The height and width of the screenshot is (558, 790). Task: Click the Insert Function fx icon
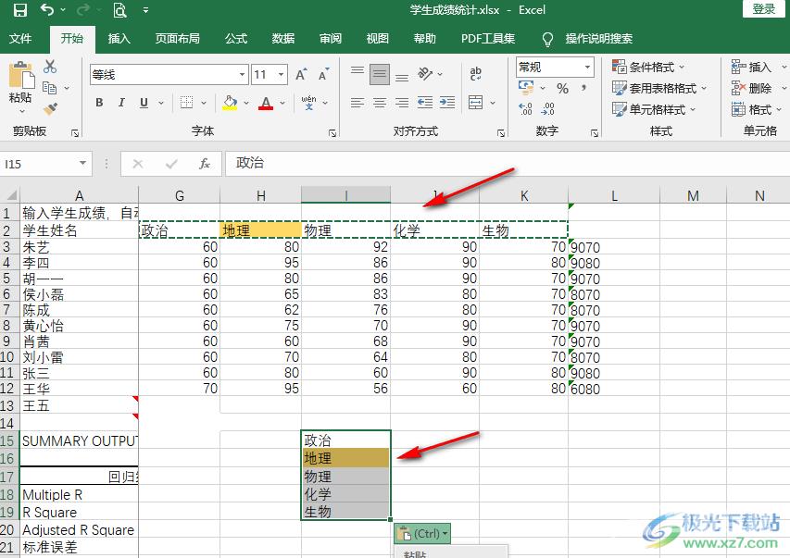204,164
